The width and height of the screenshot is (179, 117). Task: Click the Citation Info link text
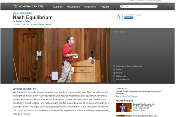[x=121, y=76]
